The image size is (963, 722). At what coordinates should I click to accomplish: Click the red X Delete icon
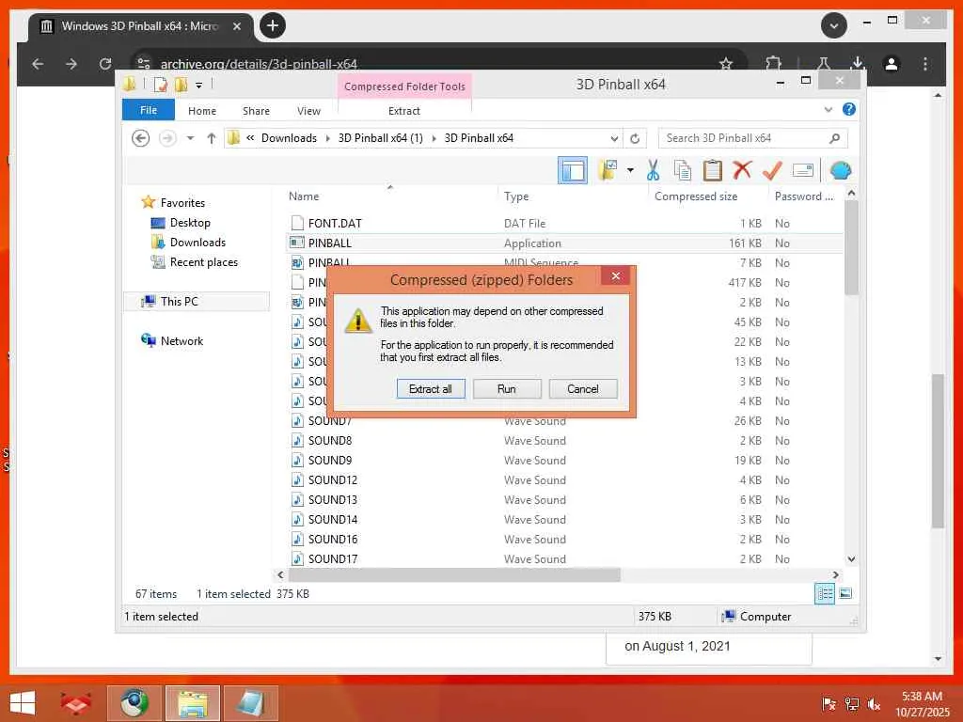pos(742,170)
